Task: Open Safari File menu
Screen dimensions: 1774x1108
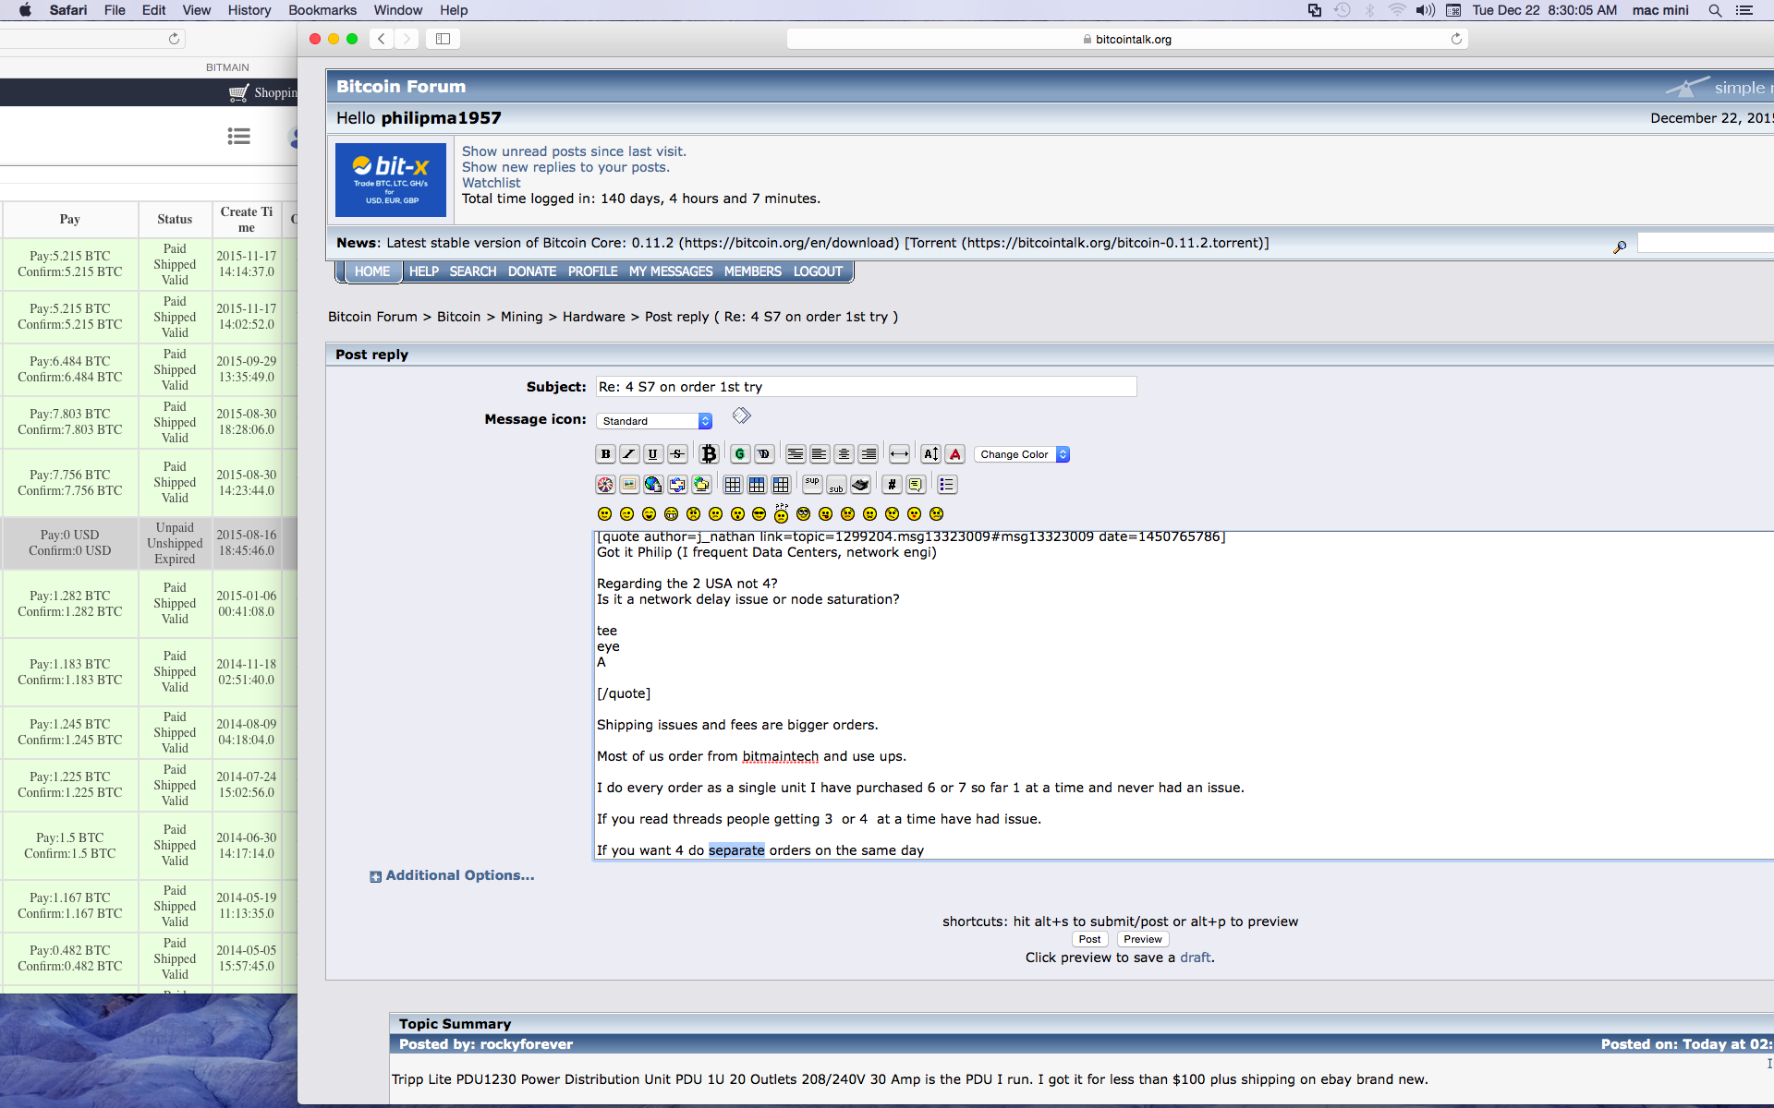Action: 115,10
